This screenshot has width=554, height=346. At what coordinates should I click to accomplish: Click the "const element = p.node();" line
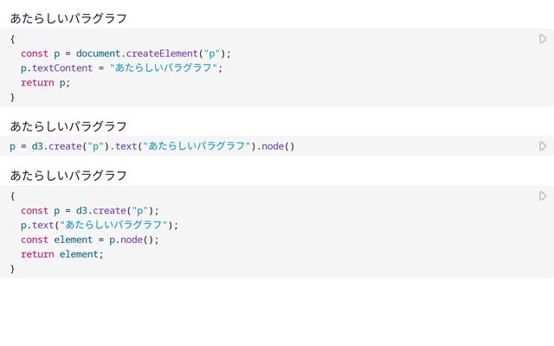tap(90, 240)
